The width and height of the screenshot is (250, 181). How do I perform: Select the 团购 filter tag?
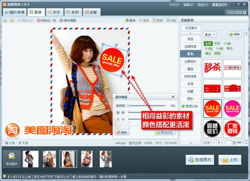coord(217,53)
